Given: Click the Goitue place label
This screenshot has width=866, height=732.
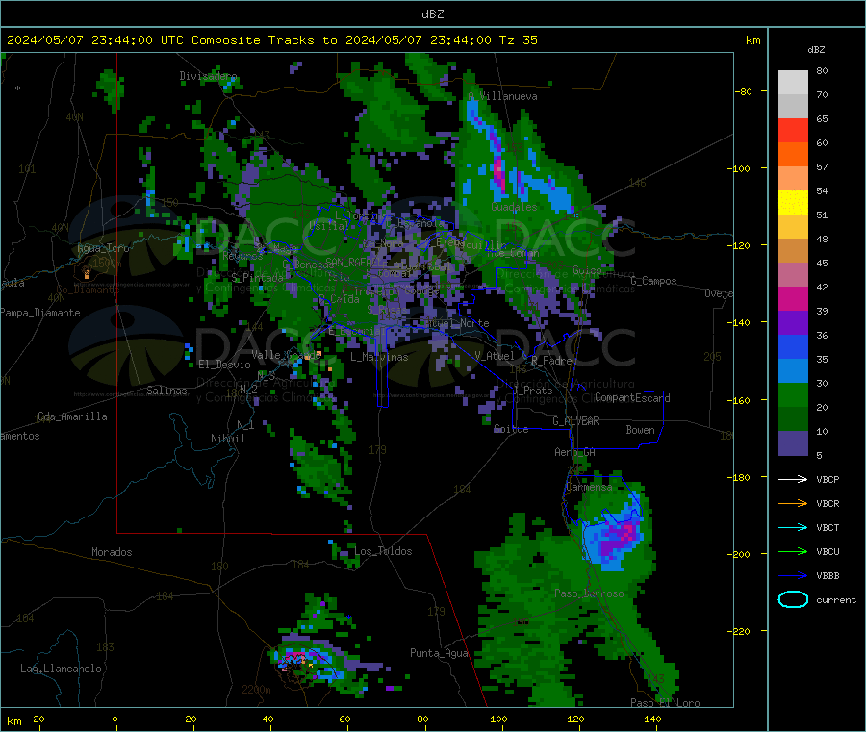Looking at the screenshot, I should click(511, 429).
